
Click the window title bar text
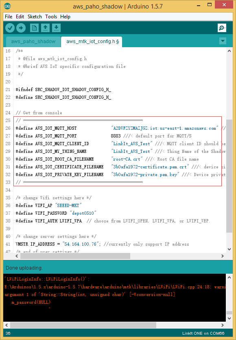click(x=118, y=6)
